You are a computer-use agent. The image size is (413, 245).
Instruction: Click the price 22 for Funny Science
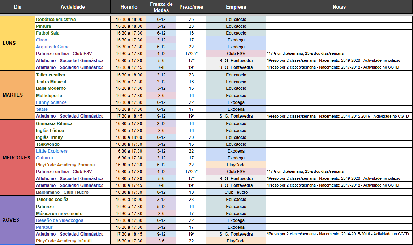coord(191,102)
